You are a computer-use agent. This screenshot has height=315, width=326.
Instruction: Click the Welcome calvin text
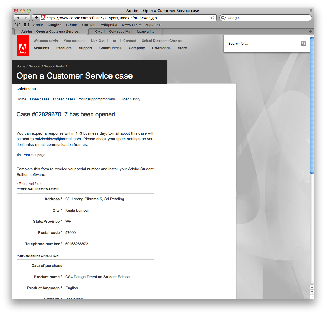coord(46,41)
